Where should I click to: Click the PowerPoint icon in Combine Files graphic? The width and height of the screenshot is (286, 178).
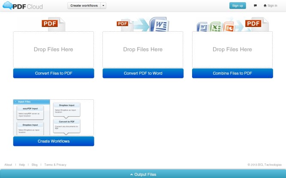229,27
